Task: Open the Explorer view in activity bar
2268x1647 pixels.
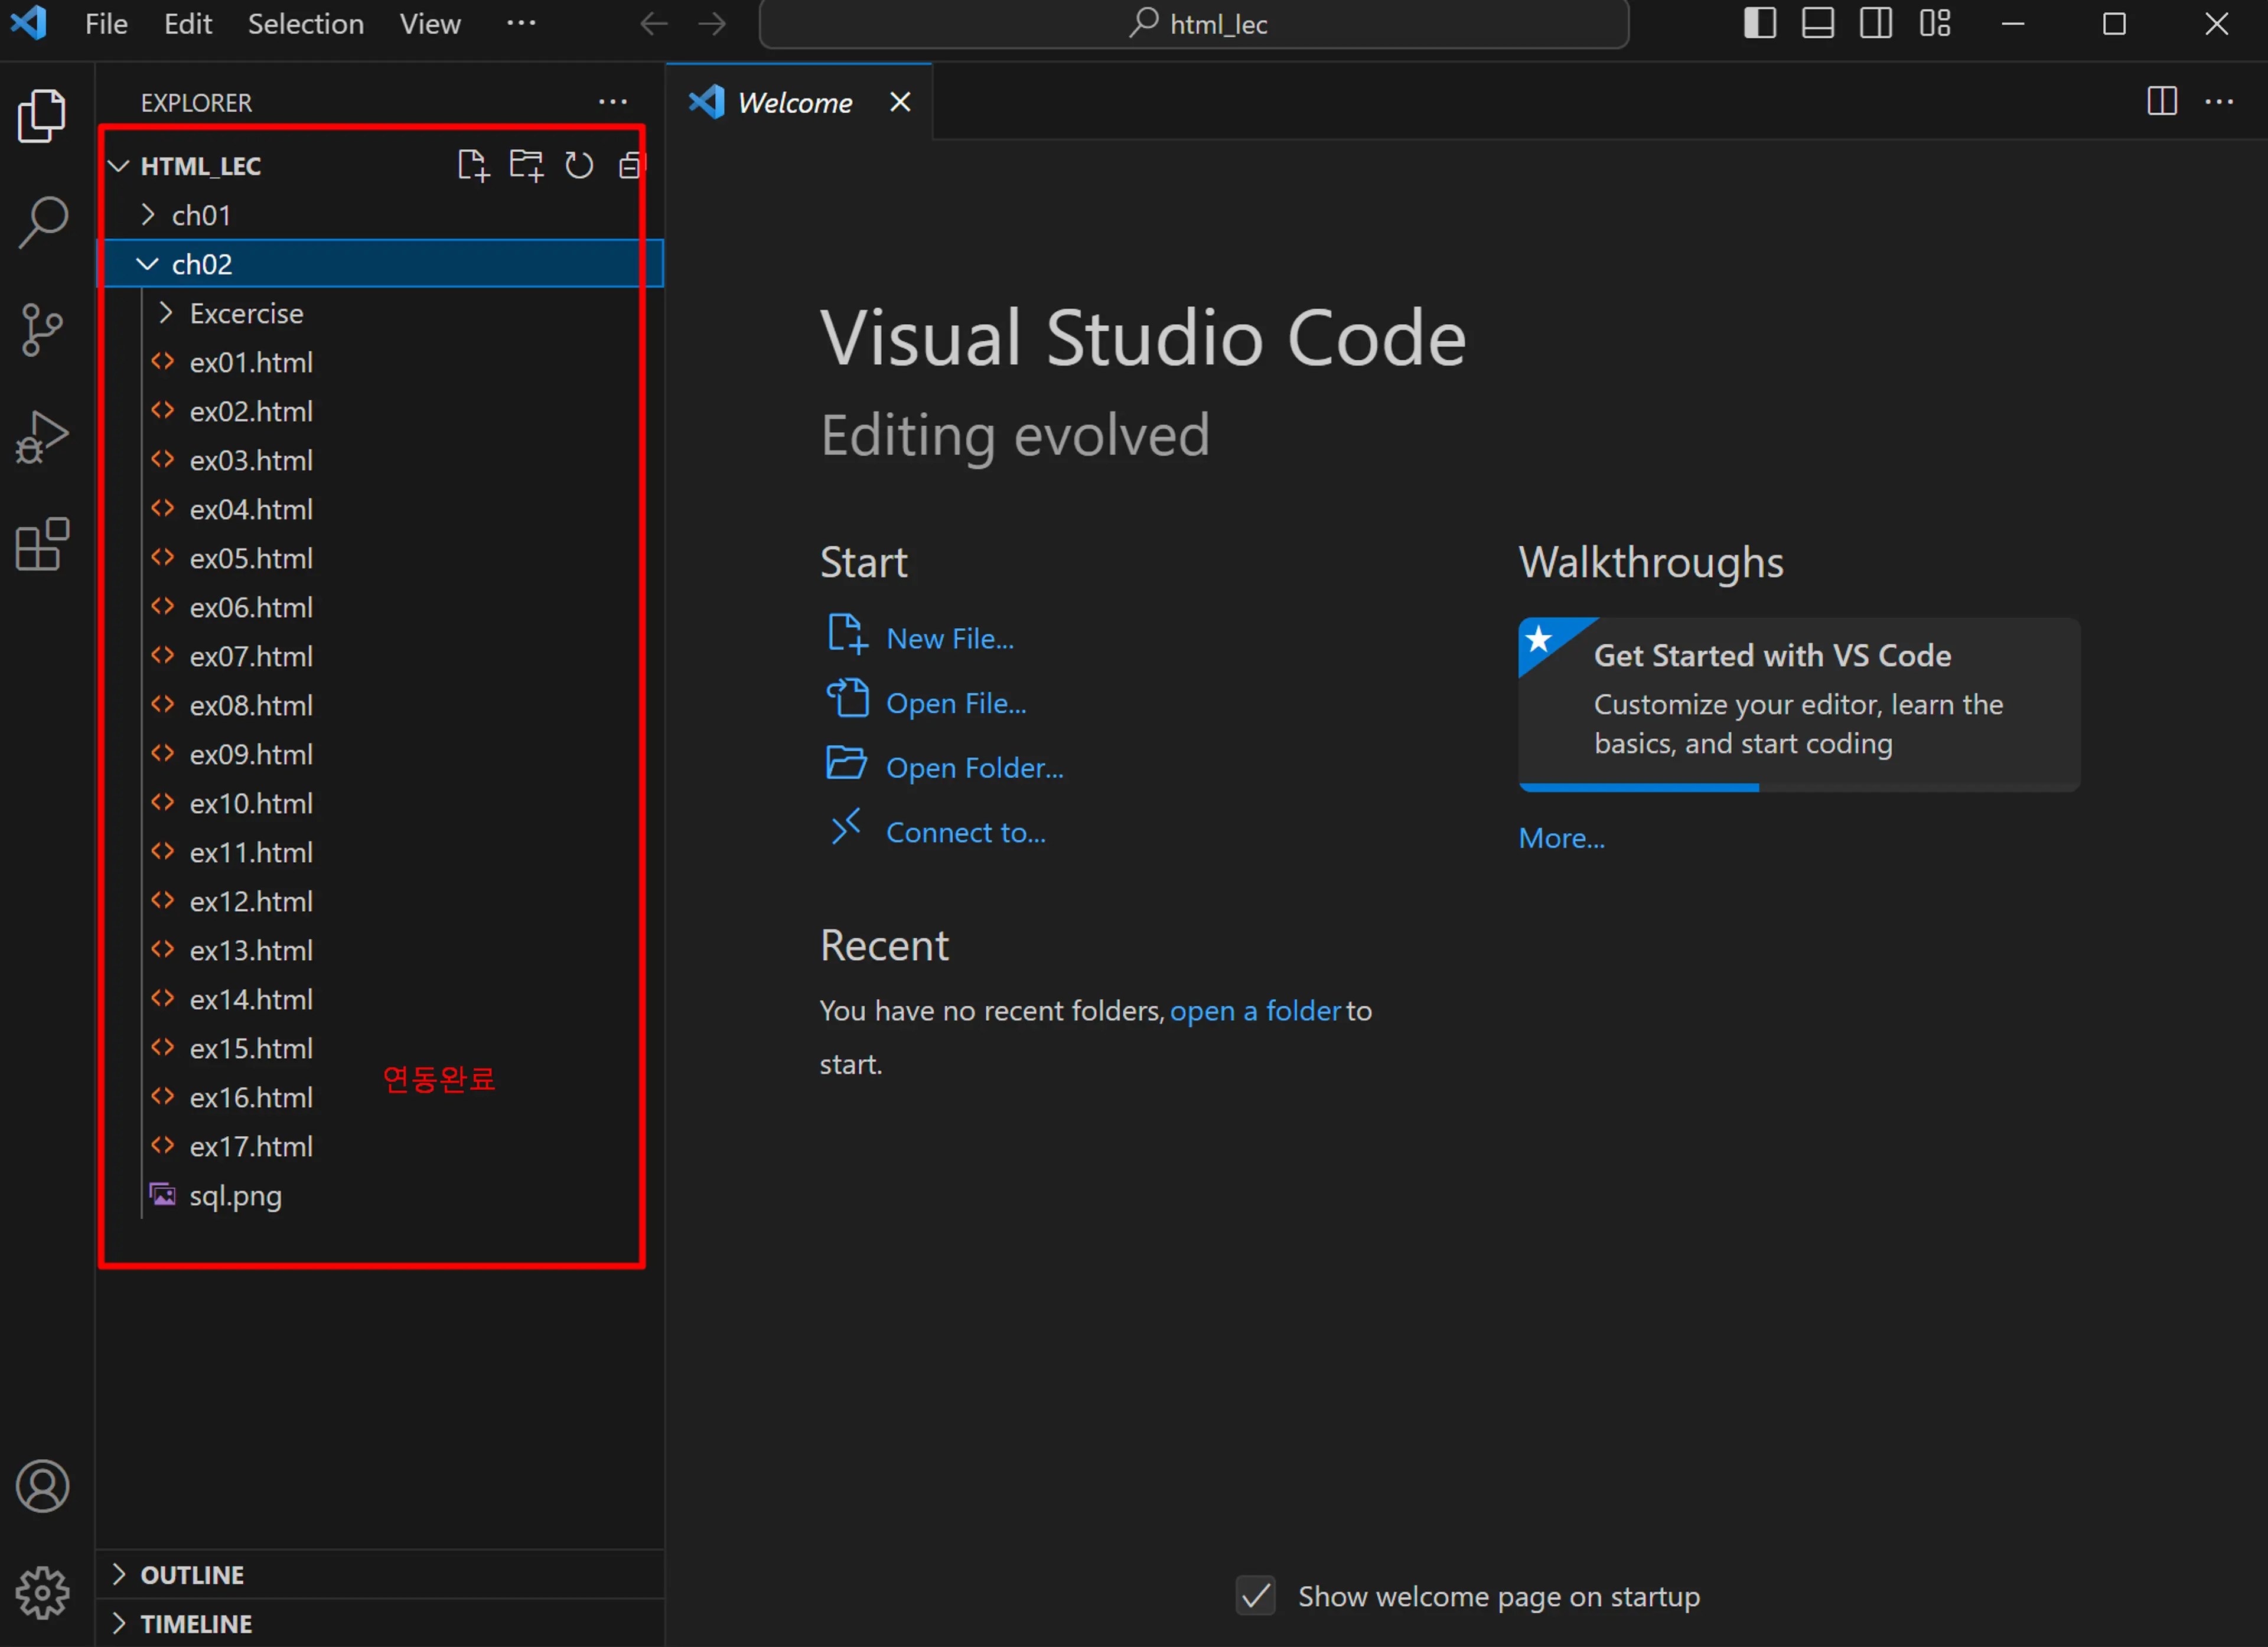Action: [x=42, y=115]
